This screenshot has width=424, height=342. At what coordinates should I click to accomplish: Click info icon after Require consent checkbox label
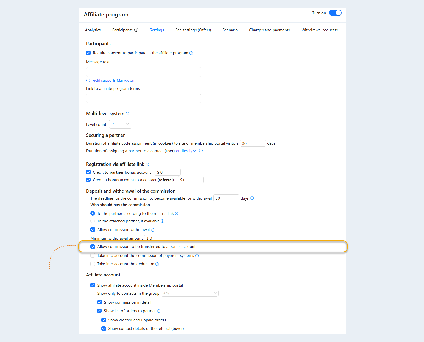[x=191, y=53]
